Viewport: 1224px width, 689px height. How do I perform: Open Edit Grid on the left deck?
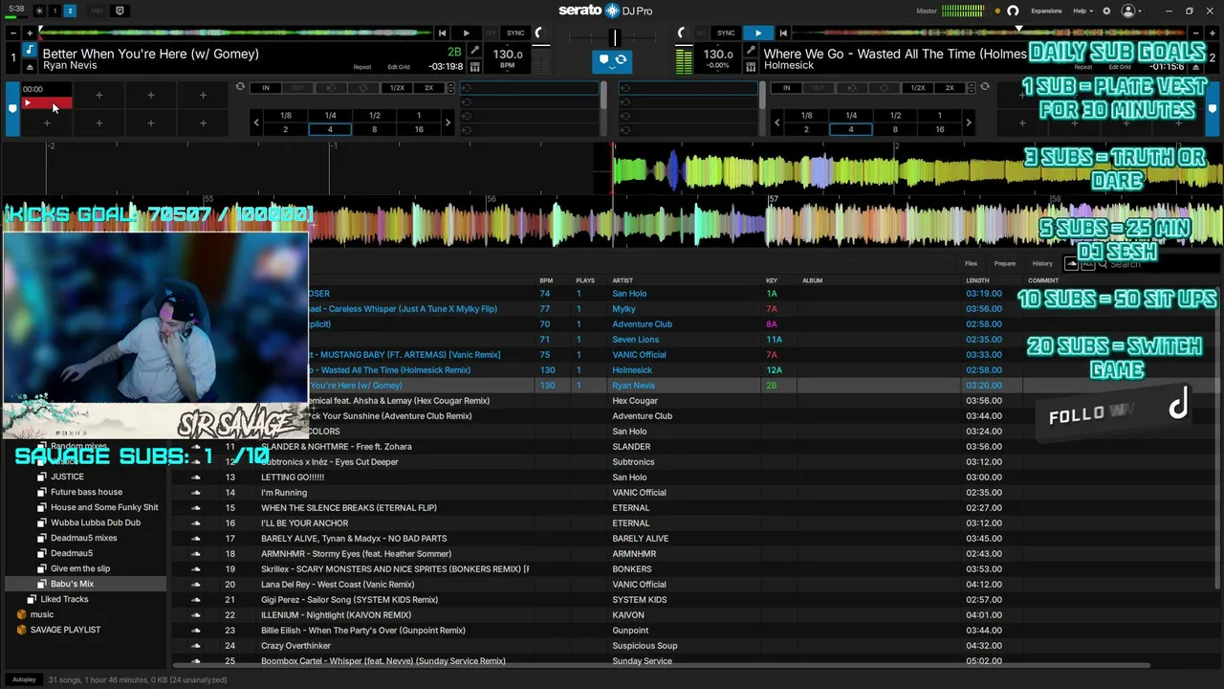(x=399, y=67)
